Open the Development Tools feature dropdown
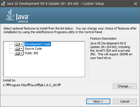The image size is (140, 107). click(19, 44)
